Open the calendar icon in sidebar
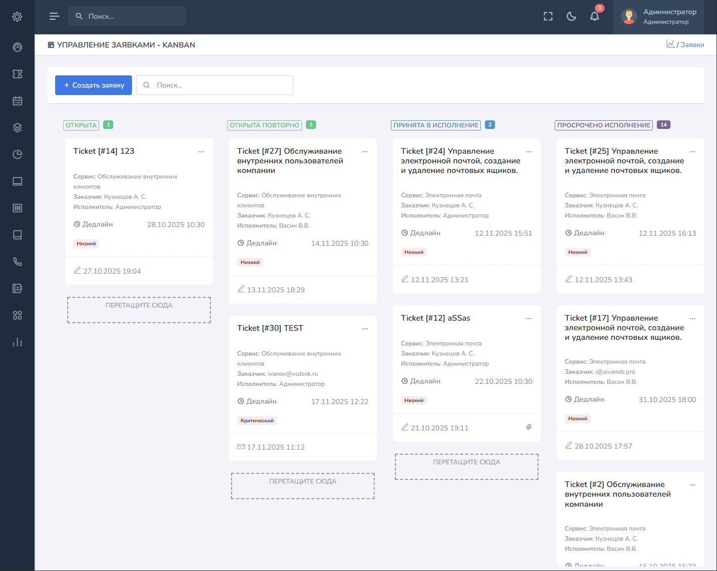The image size is (717, 571). click(x=17, y=101)
